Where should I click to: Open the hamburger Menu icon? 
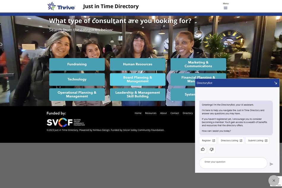point(225,8)
